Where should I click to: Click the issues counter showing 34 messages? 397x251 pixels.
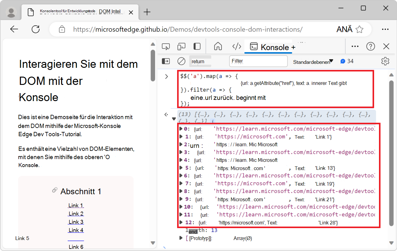click(x=347, y=61)
